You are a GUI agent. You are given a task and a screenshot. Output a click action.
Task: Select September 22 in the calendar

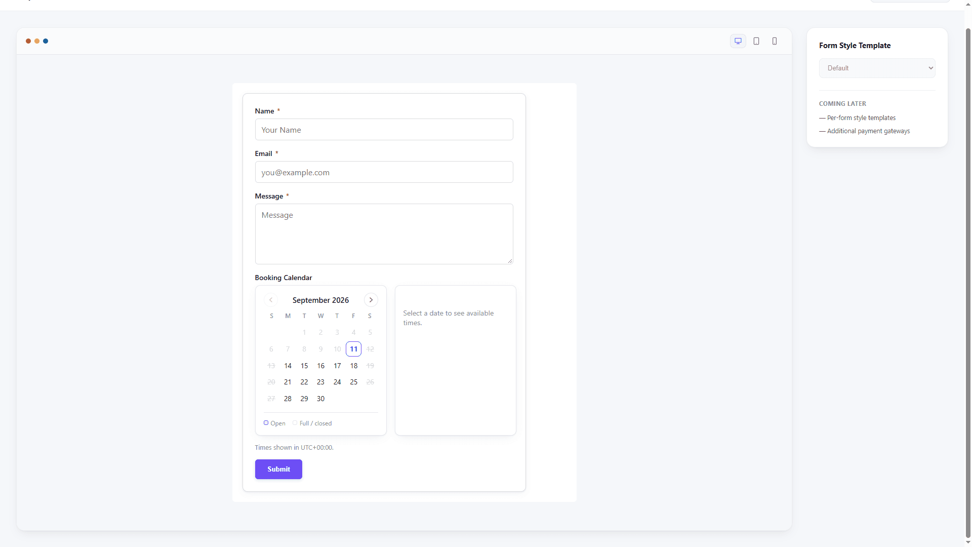point(304,382)
